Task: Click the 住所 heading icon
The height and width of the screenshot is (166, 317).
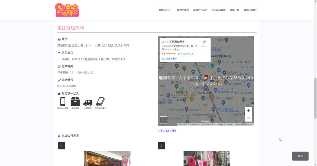Action: (x=59, y=39)
